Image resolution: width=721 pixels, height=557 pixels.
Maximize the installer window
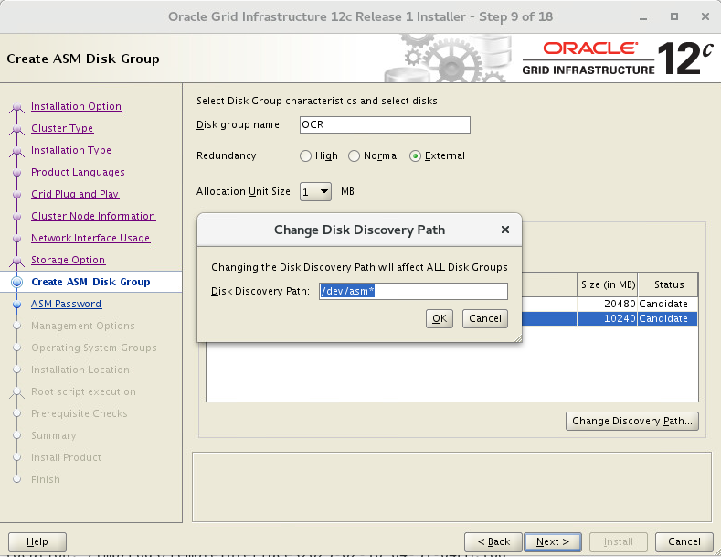point(674,17)
